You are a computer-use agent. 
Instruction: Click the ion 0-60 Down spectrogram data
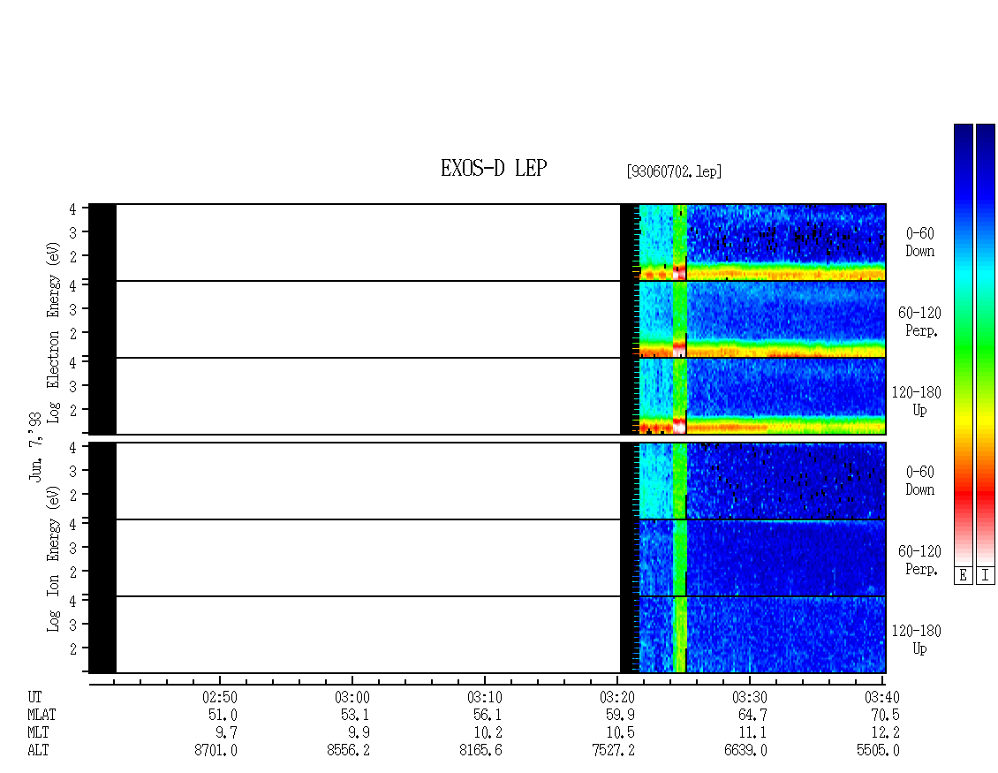(762, 481)
